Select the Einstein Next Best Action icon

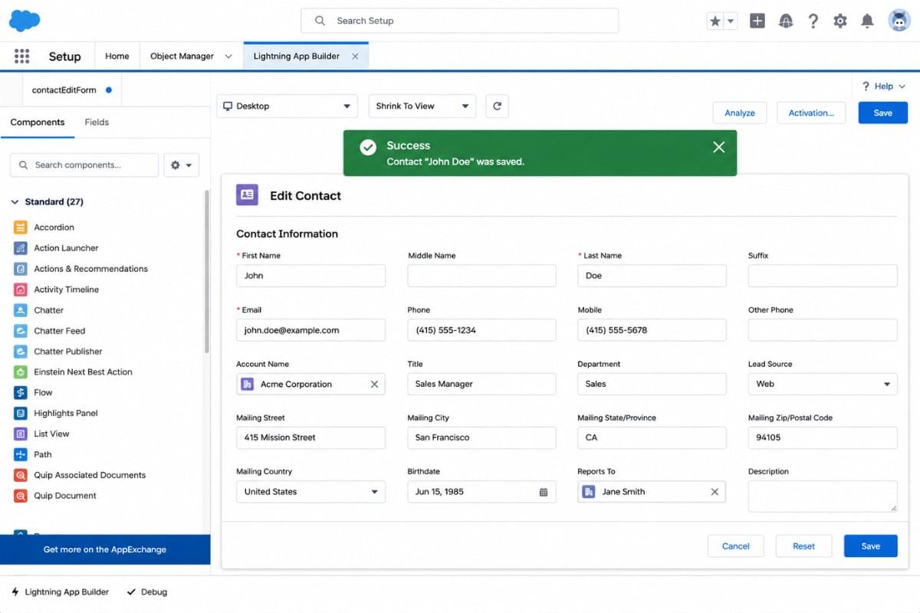point(21,372)
